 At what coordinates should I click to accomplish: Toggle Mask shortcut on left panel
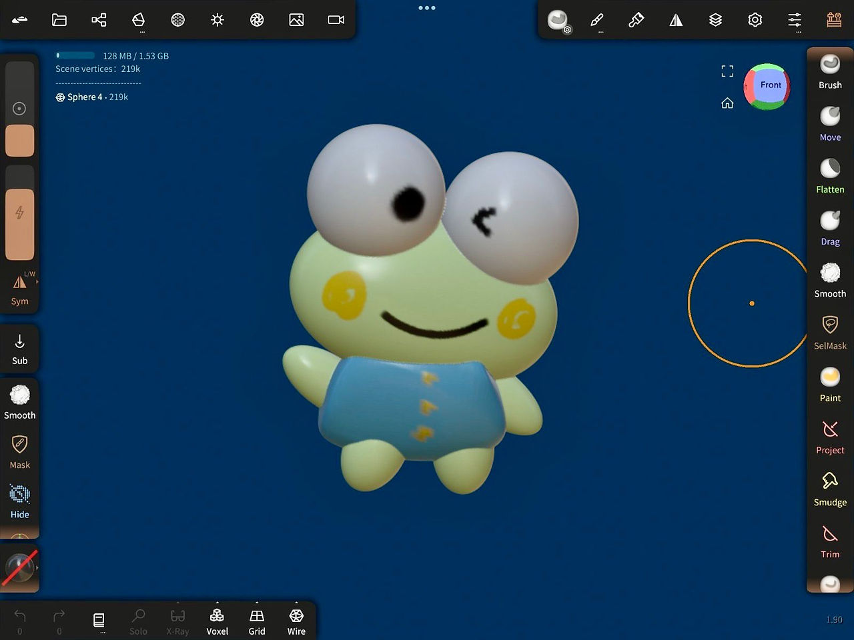point(20,451)
